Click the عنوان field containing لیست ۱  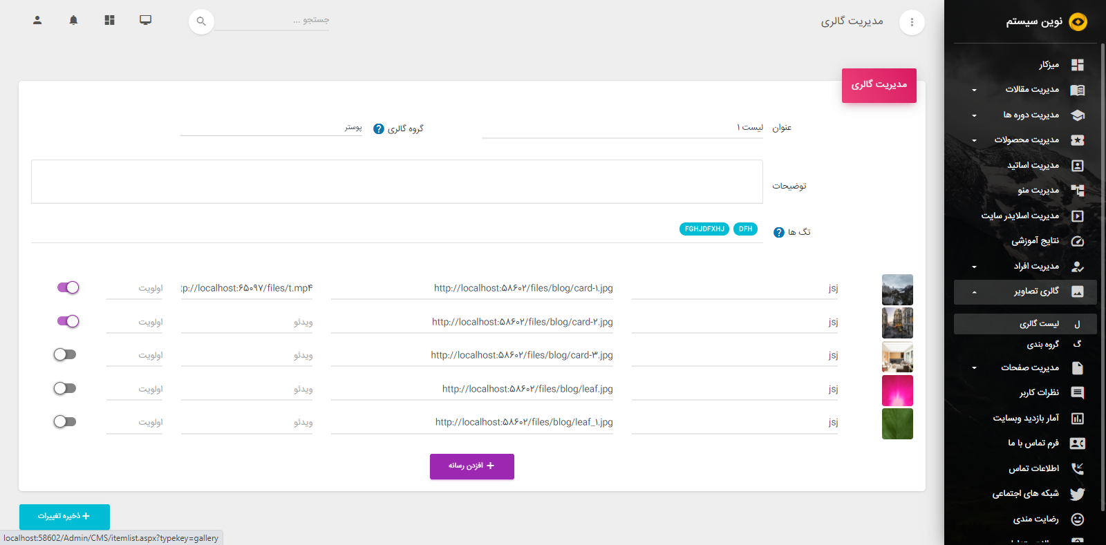(622, 128)
